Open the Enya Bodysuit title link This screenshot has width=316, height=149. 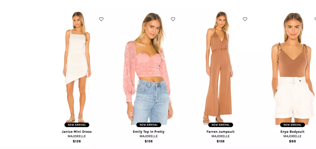point(292,132)
